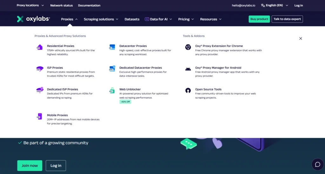Screen dimensions: 325x174
Task: Open Documentation link in top bar
Action: (x=89, y=5)
